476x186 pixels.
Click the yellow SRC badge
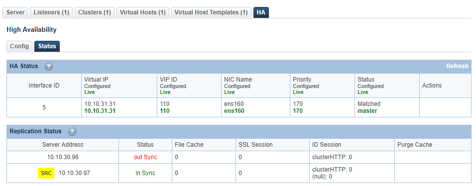(46, 173)
